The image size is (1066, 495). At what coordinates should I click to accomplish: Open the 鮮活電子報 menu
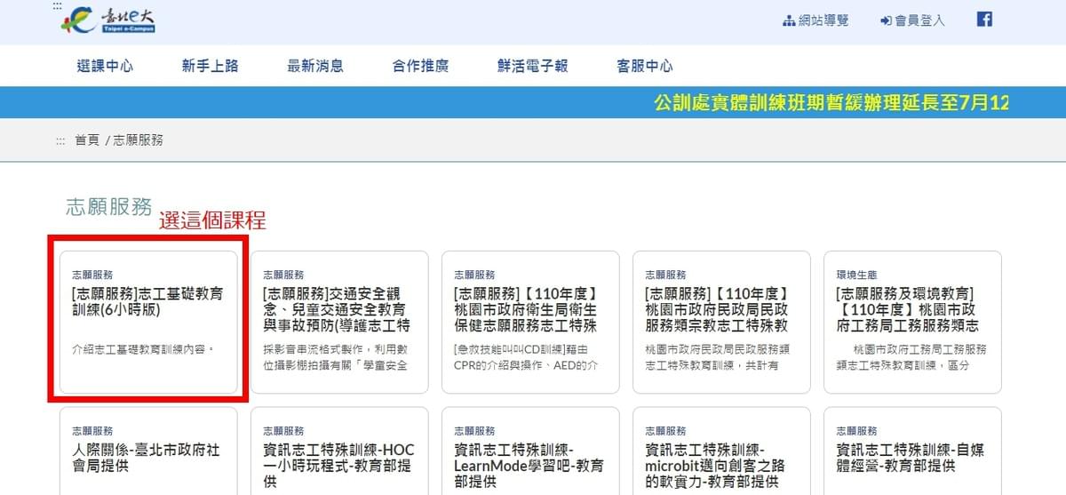point(533,66)
